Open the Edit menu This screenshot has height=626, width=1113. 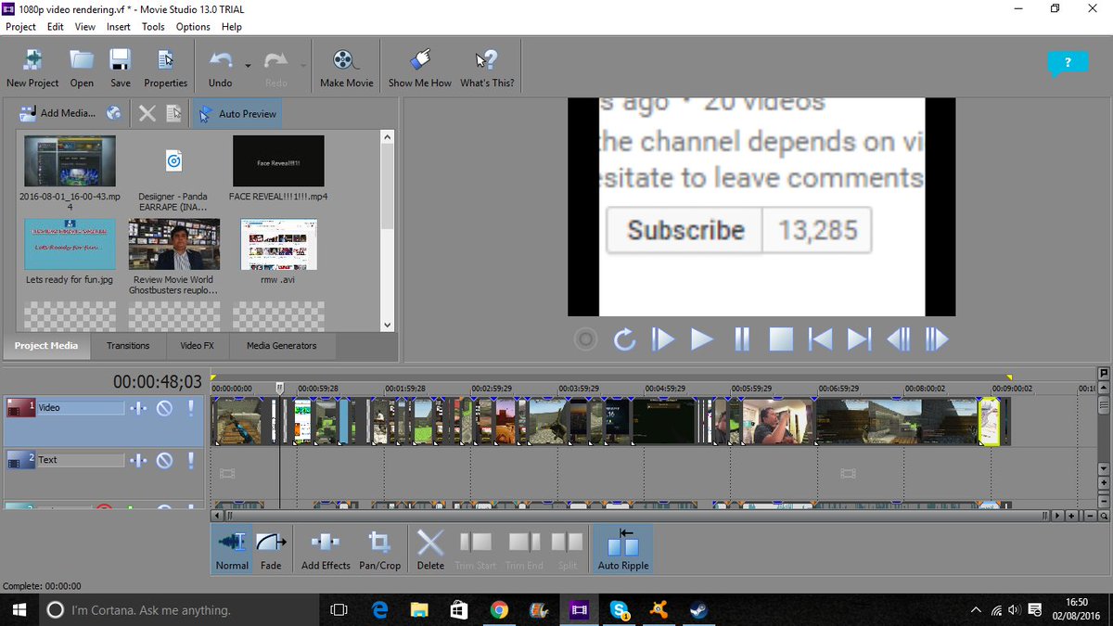click(56, 27)
